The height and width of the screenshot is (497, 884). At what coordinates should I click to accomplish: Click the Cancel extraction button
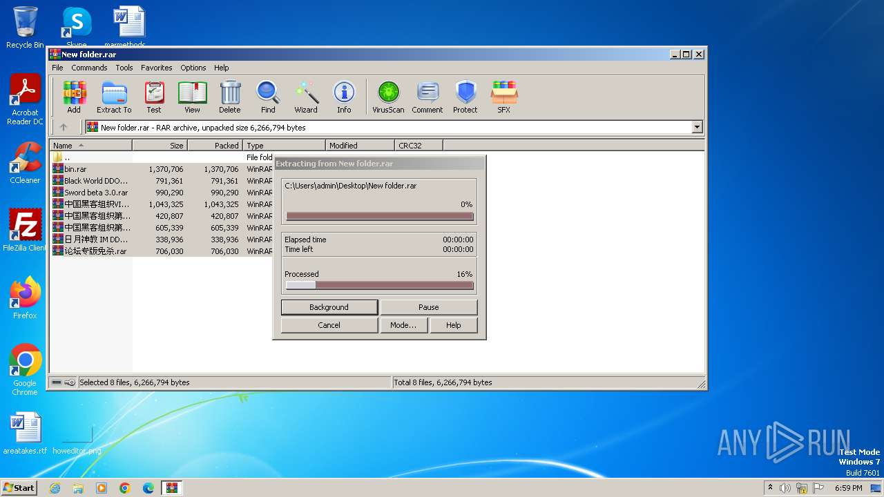coord(329,325)
